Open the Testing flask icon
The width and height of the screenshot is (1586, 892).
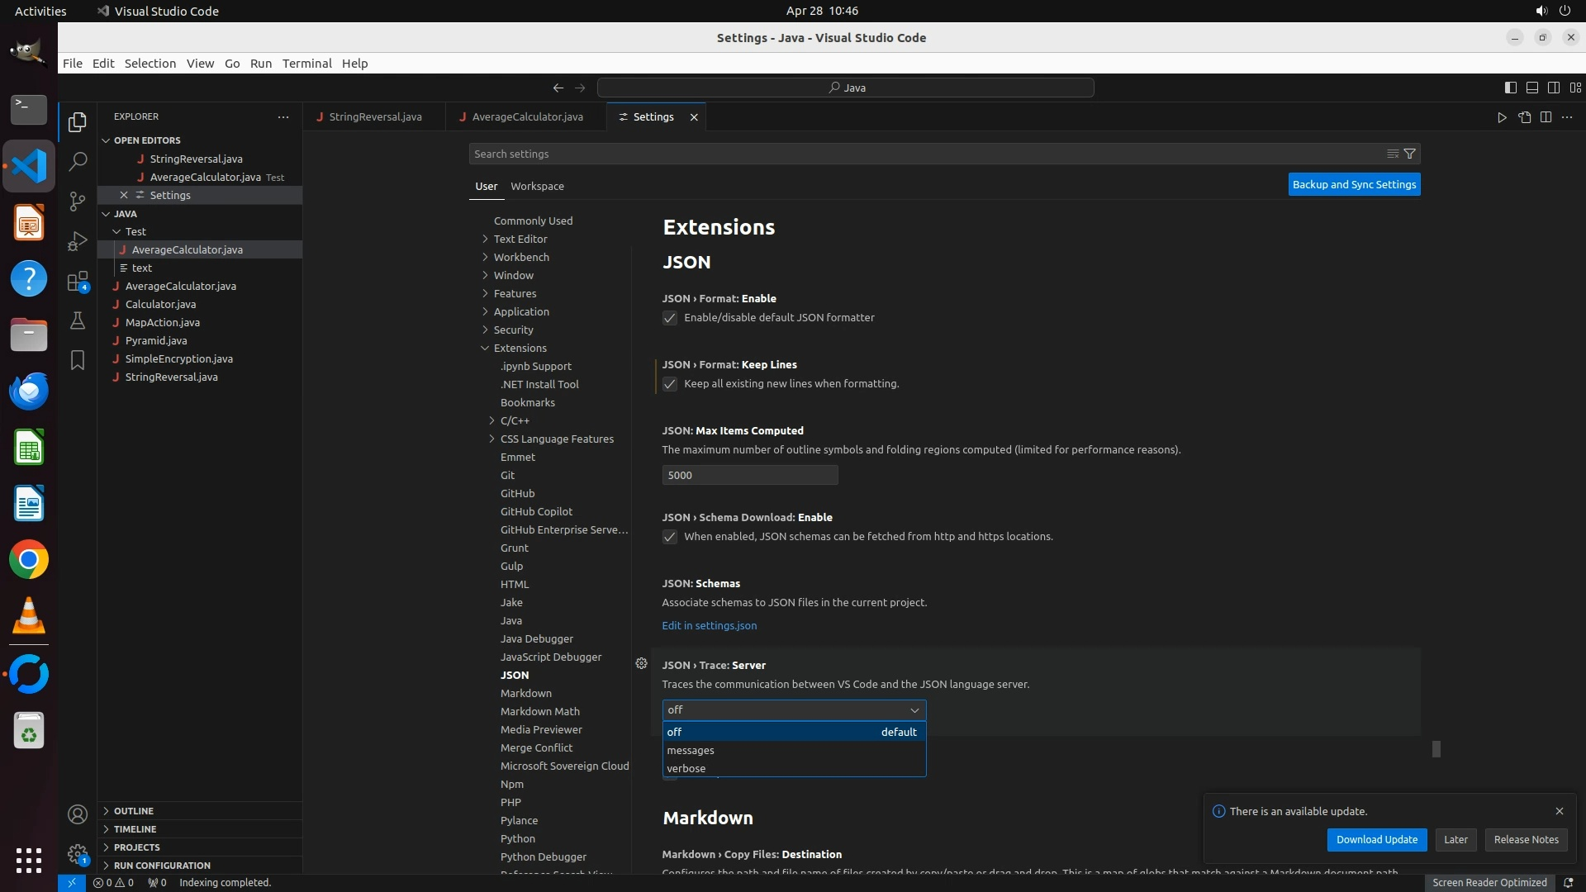[78, 320]
